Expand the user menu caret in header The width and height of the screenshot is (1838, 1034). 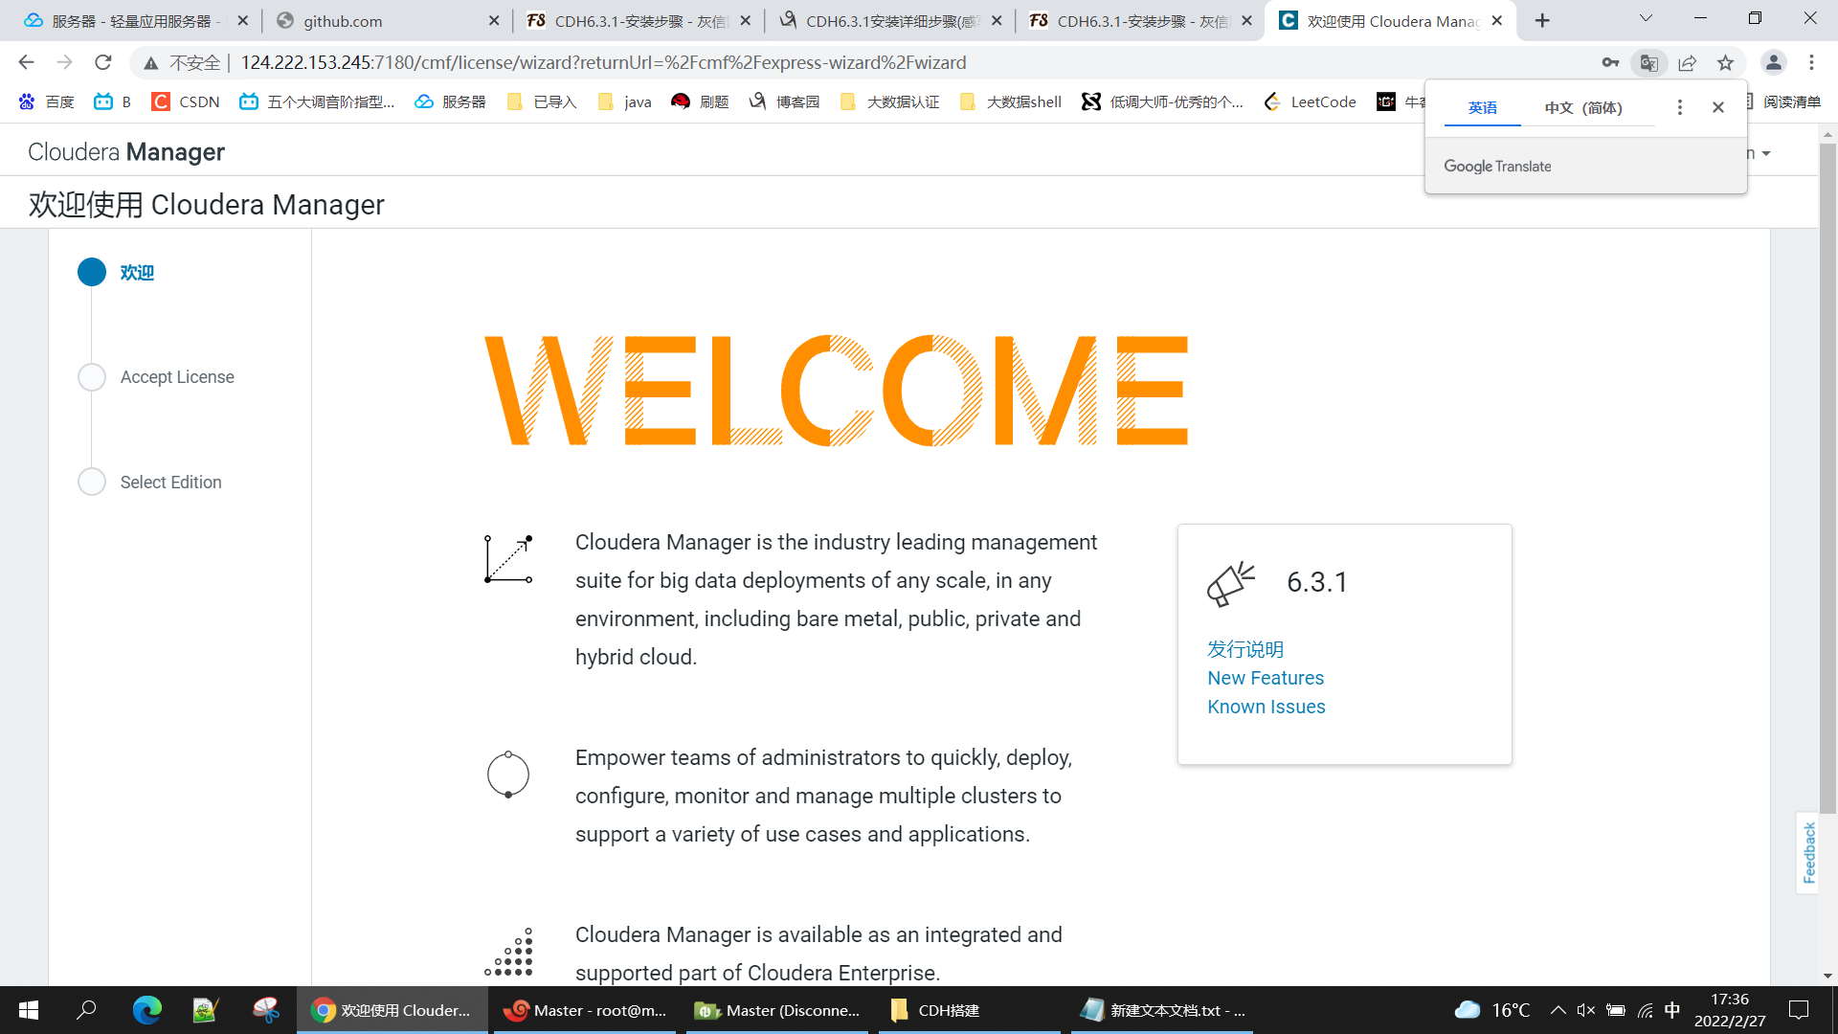(1766, 154)
